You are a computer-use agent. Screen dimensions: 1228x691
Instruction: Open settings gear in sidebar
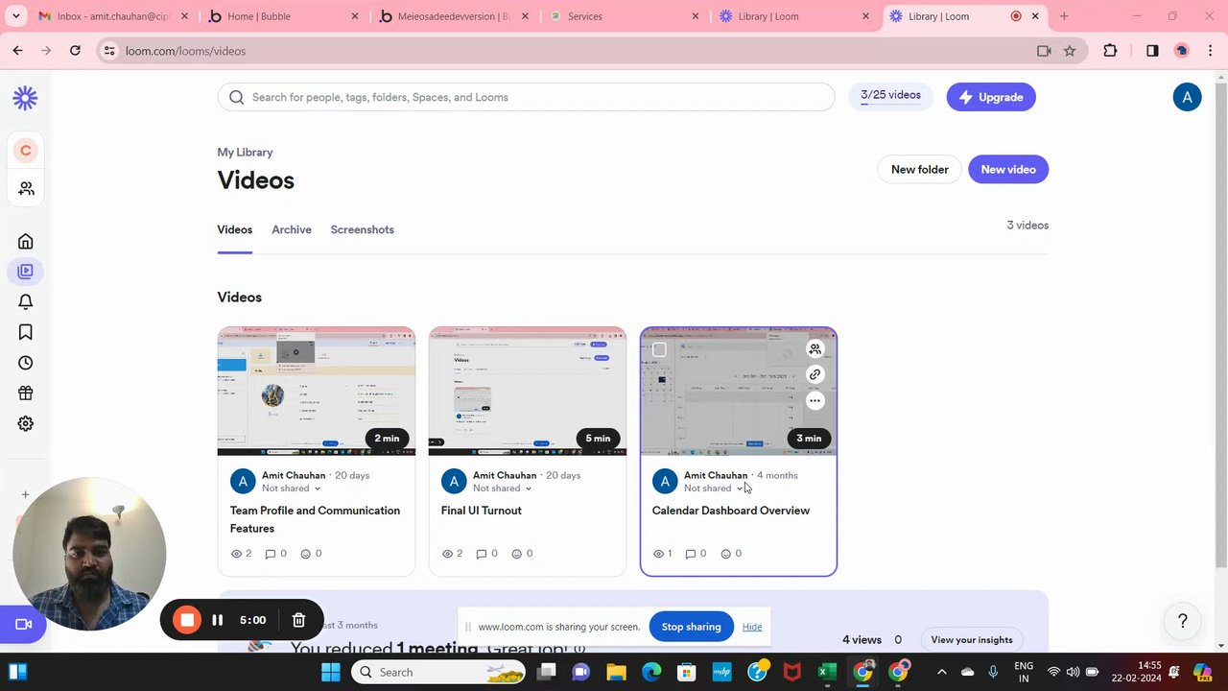(x=26, y=423)
